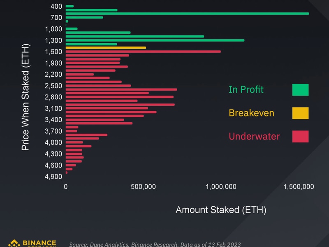Select the In Profit legend label

[x=246, y=89]
